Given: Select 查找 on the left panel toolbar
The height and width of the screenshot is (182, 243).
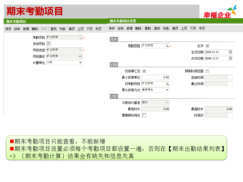Looking at the screenshot, I should pyautogui.click(x=53, y=29).
